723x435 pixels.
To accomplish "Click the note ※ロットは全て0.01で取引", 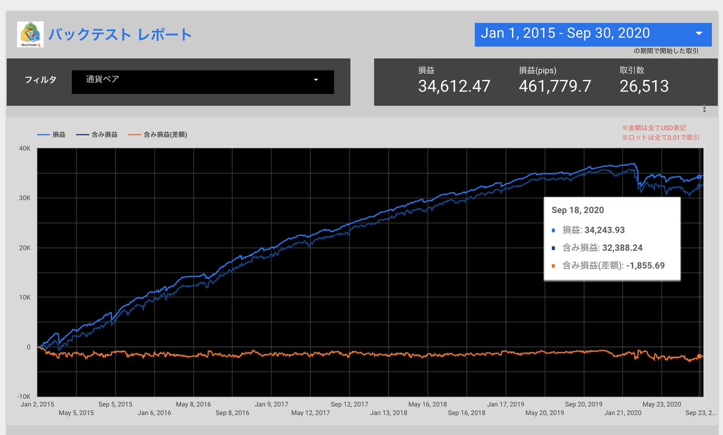I will tap(660, 138).
